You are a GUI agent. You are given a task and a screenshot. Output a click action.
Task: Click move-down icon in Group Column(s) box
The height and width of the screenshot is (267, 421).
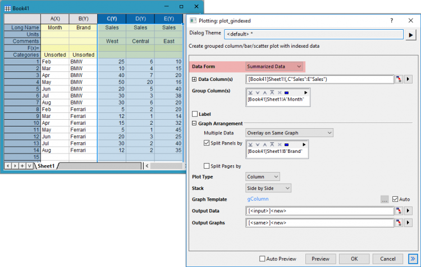pyautogui.click(x=258, y=93)
